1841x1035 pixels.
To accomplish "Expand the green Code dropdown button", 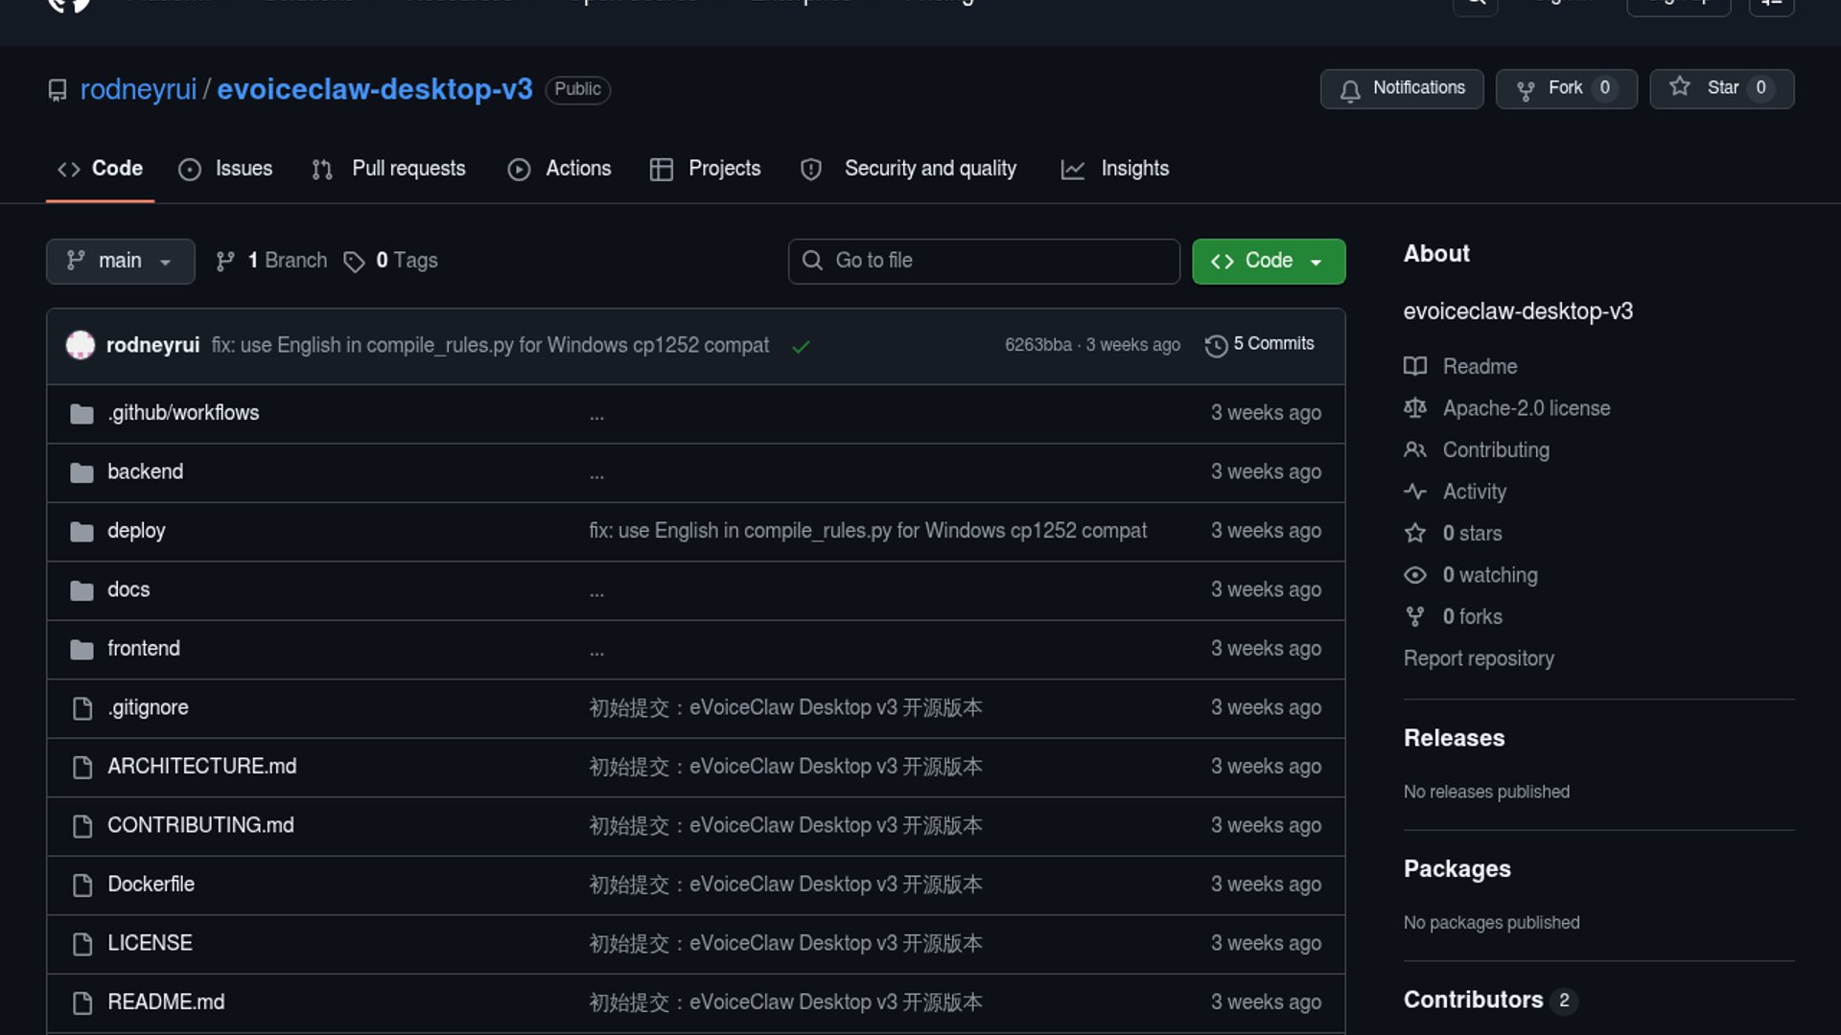I will (1268, 261).
